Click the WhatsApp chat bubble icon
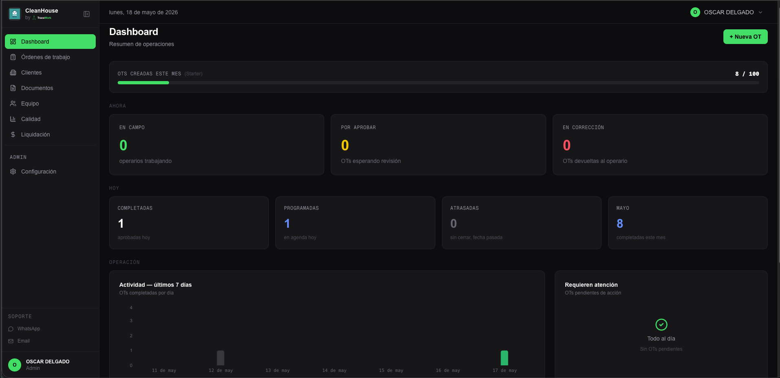780x378 pixels. click(x=11, y=329)
